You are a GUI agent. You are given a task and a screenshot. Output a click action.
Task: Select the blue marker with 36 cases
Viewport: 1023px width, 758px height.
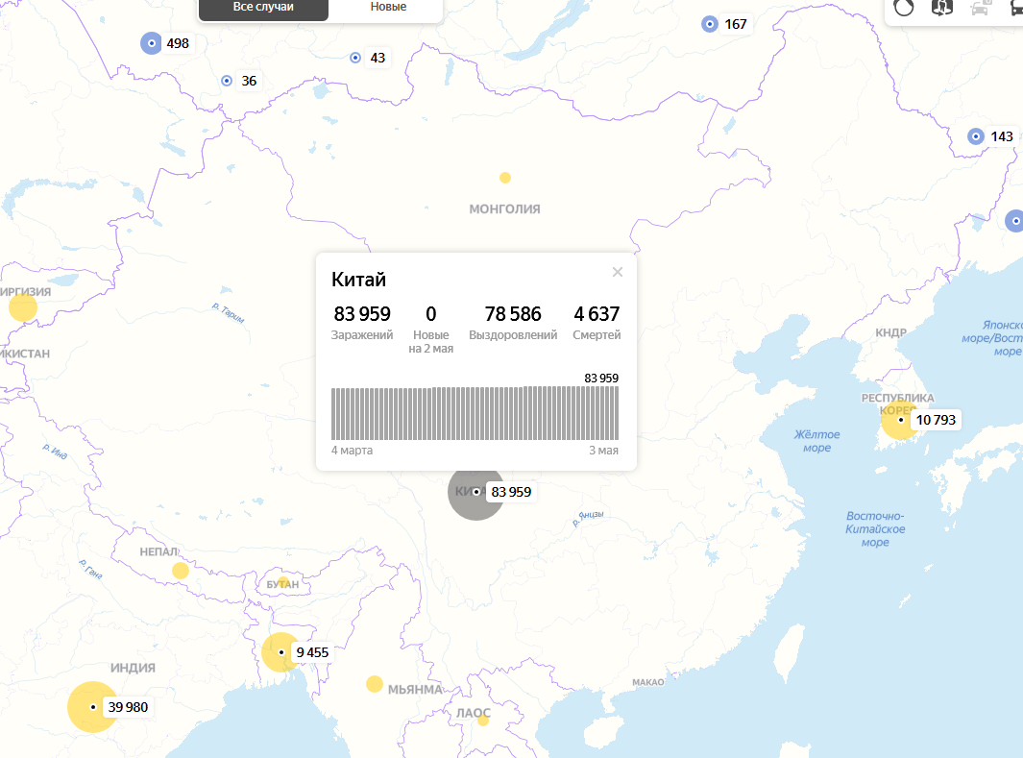[x=227, y=81]
